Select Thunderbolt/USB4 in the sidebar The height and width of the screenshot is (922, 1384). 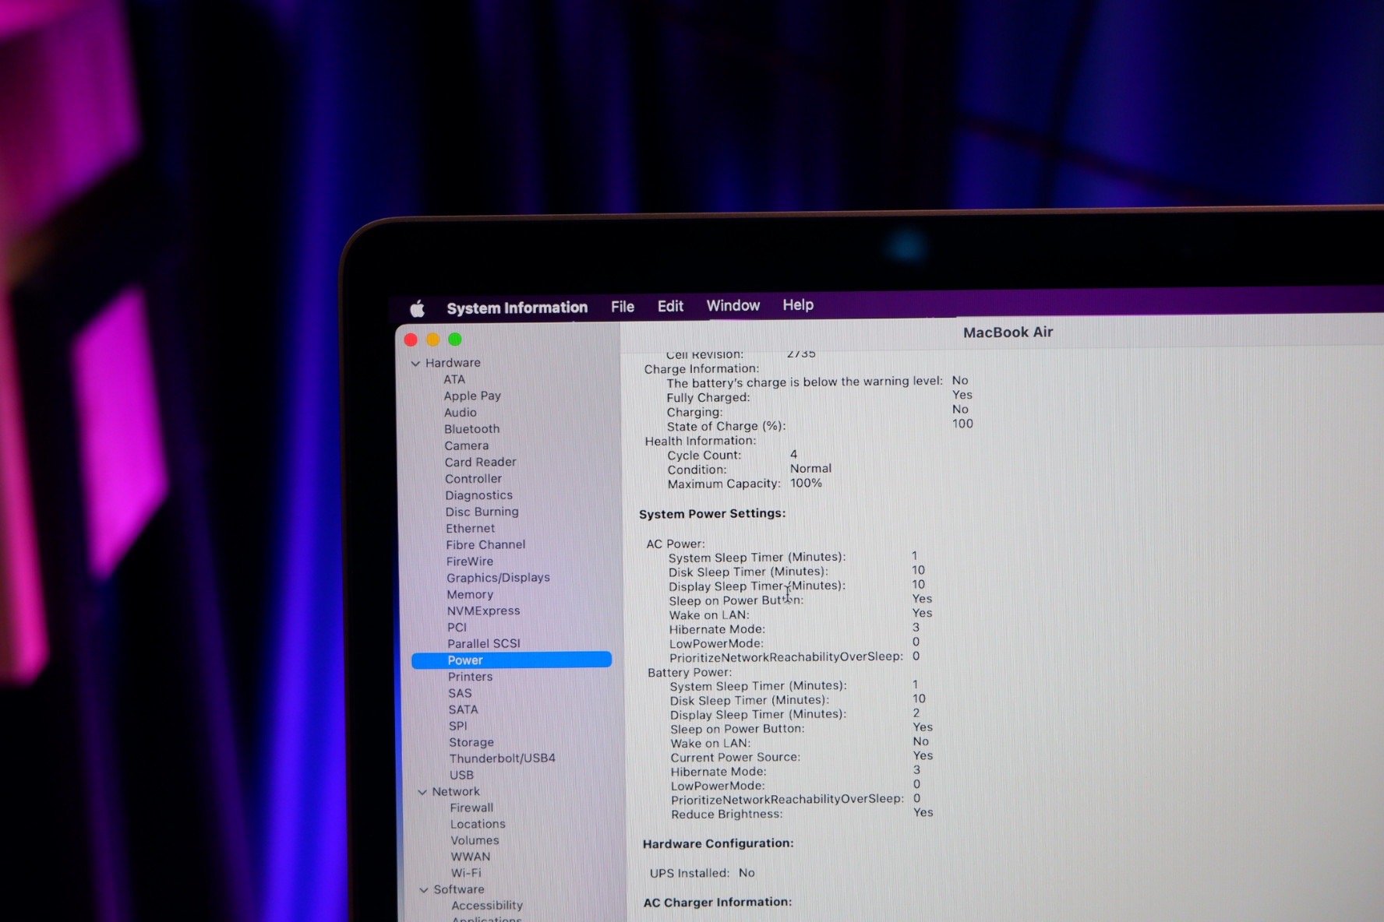(502, 758)
